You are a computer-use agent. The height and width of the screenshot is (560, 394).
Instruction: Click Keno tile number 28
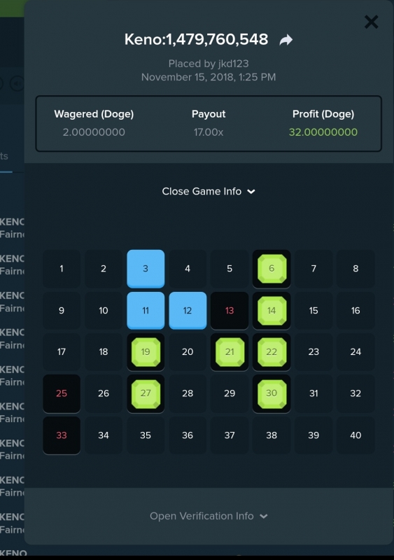[188, 393]
